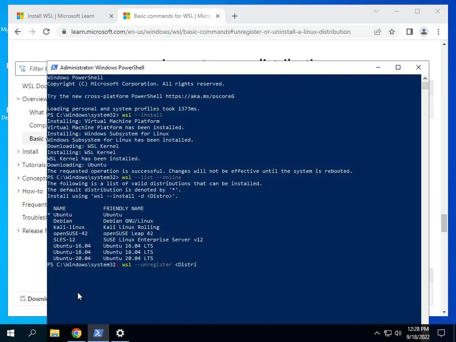Click PowerShell taskbar icon
The image size is (456, 342).
click(x=98, y=333)
